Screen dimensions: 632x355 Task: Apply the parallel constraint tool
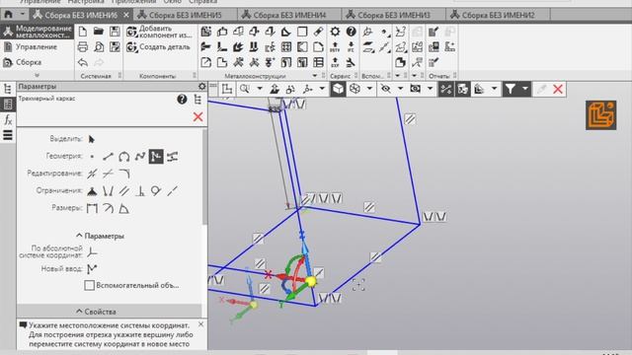coord(124,190)
